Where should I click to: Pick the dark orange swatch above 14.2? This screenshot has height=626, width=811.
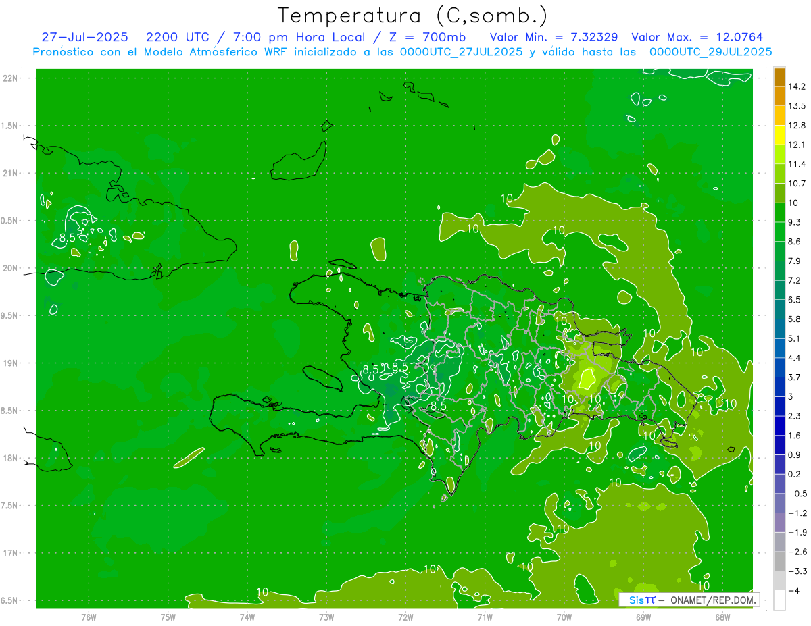(779, 78)
